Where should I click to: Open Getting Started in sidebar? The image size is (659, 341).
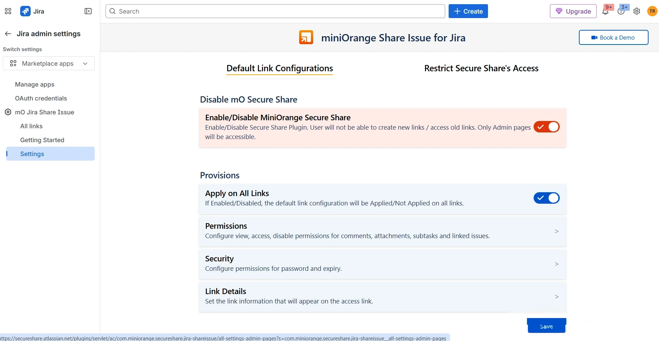point(42,140)
